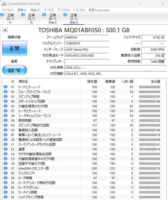Click the status icon for row 09 使用時間
The height and width of the screenshot is (200, 168).
coord(6,120)
